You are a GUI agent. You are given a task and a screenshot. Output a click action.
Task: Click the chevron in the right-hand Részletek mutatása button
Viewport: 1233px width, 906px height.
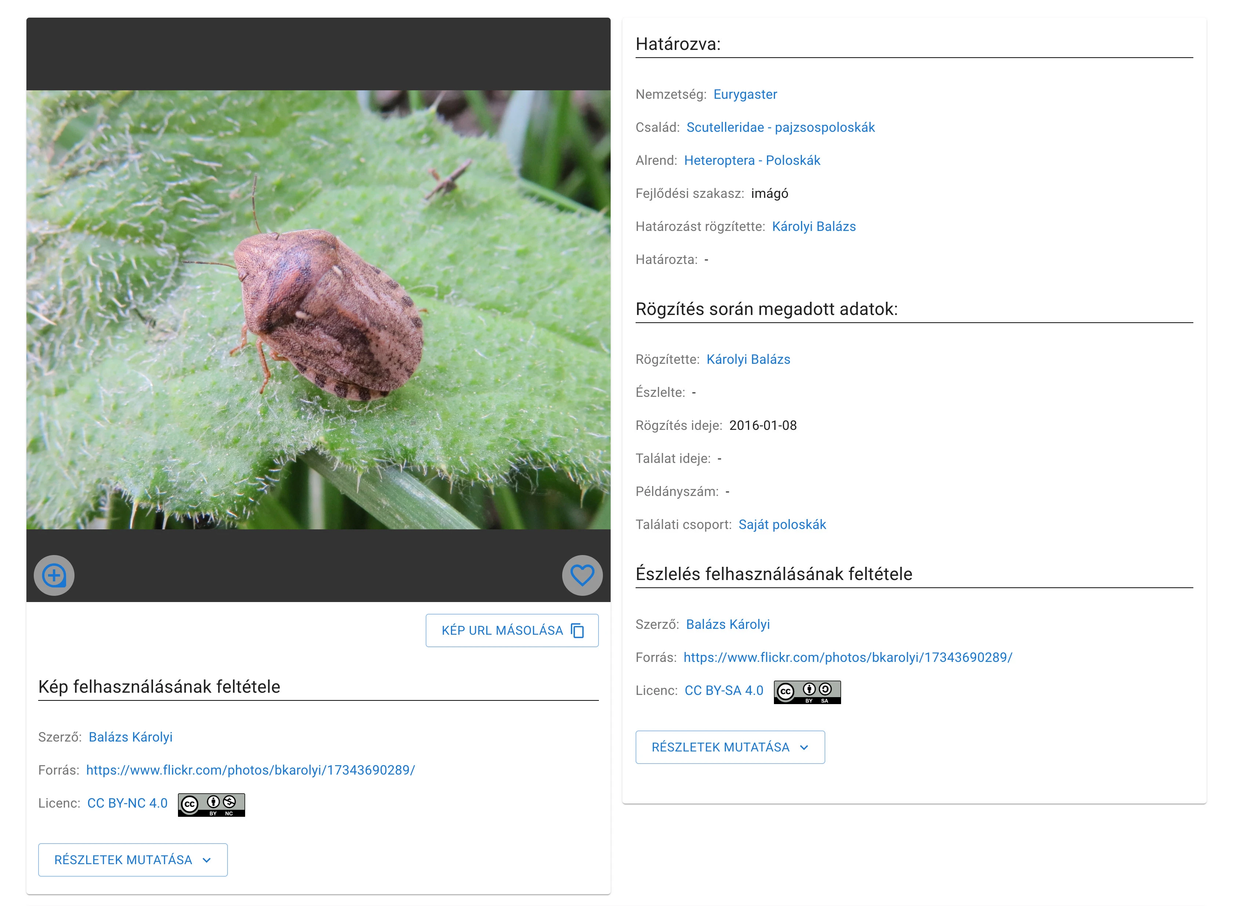pyautogui.click(x=804, y=747)
